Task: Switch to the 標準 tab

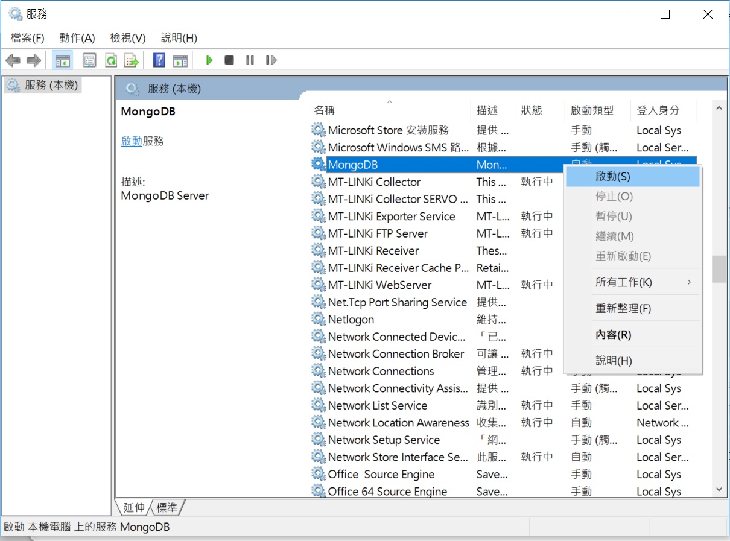Action: (167, 508)
